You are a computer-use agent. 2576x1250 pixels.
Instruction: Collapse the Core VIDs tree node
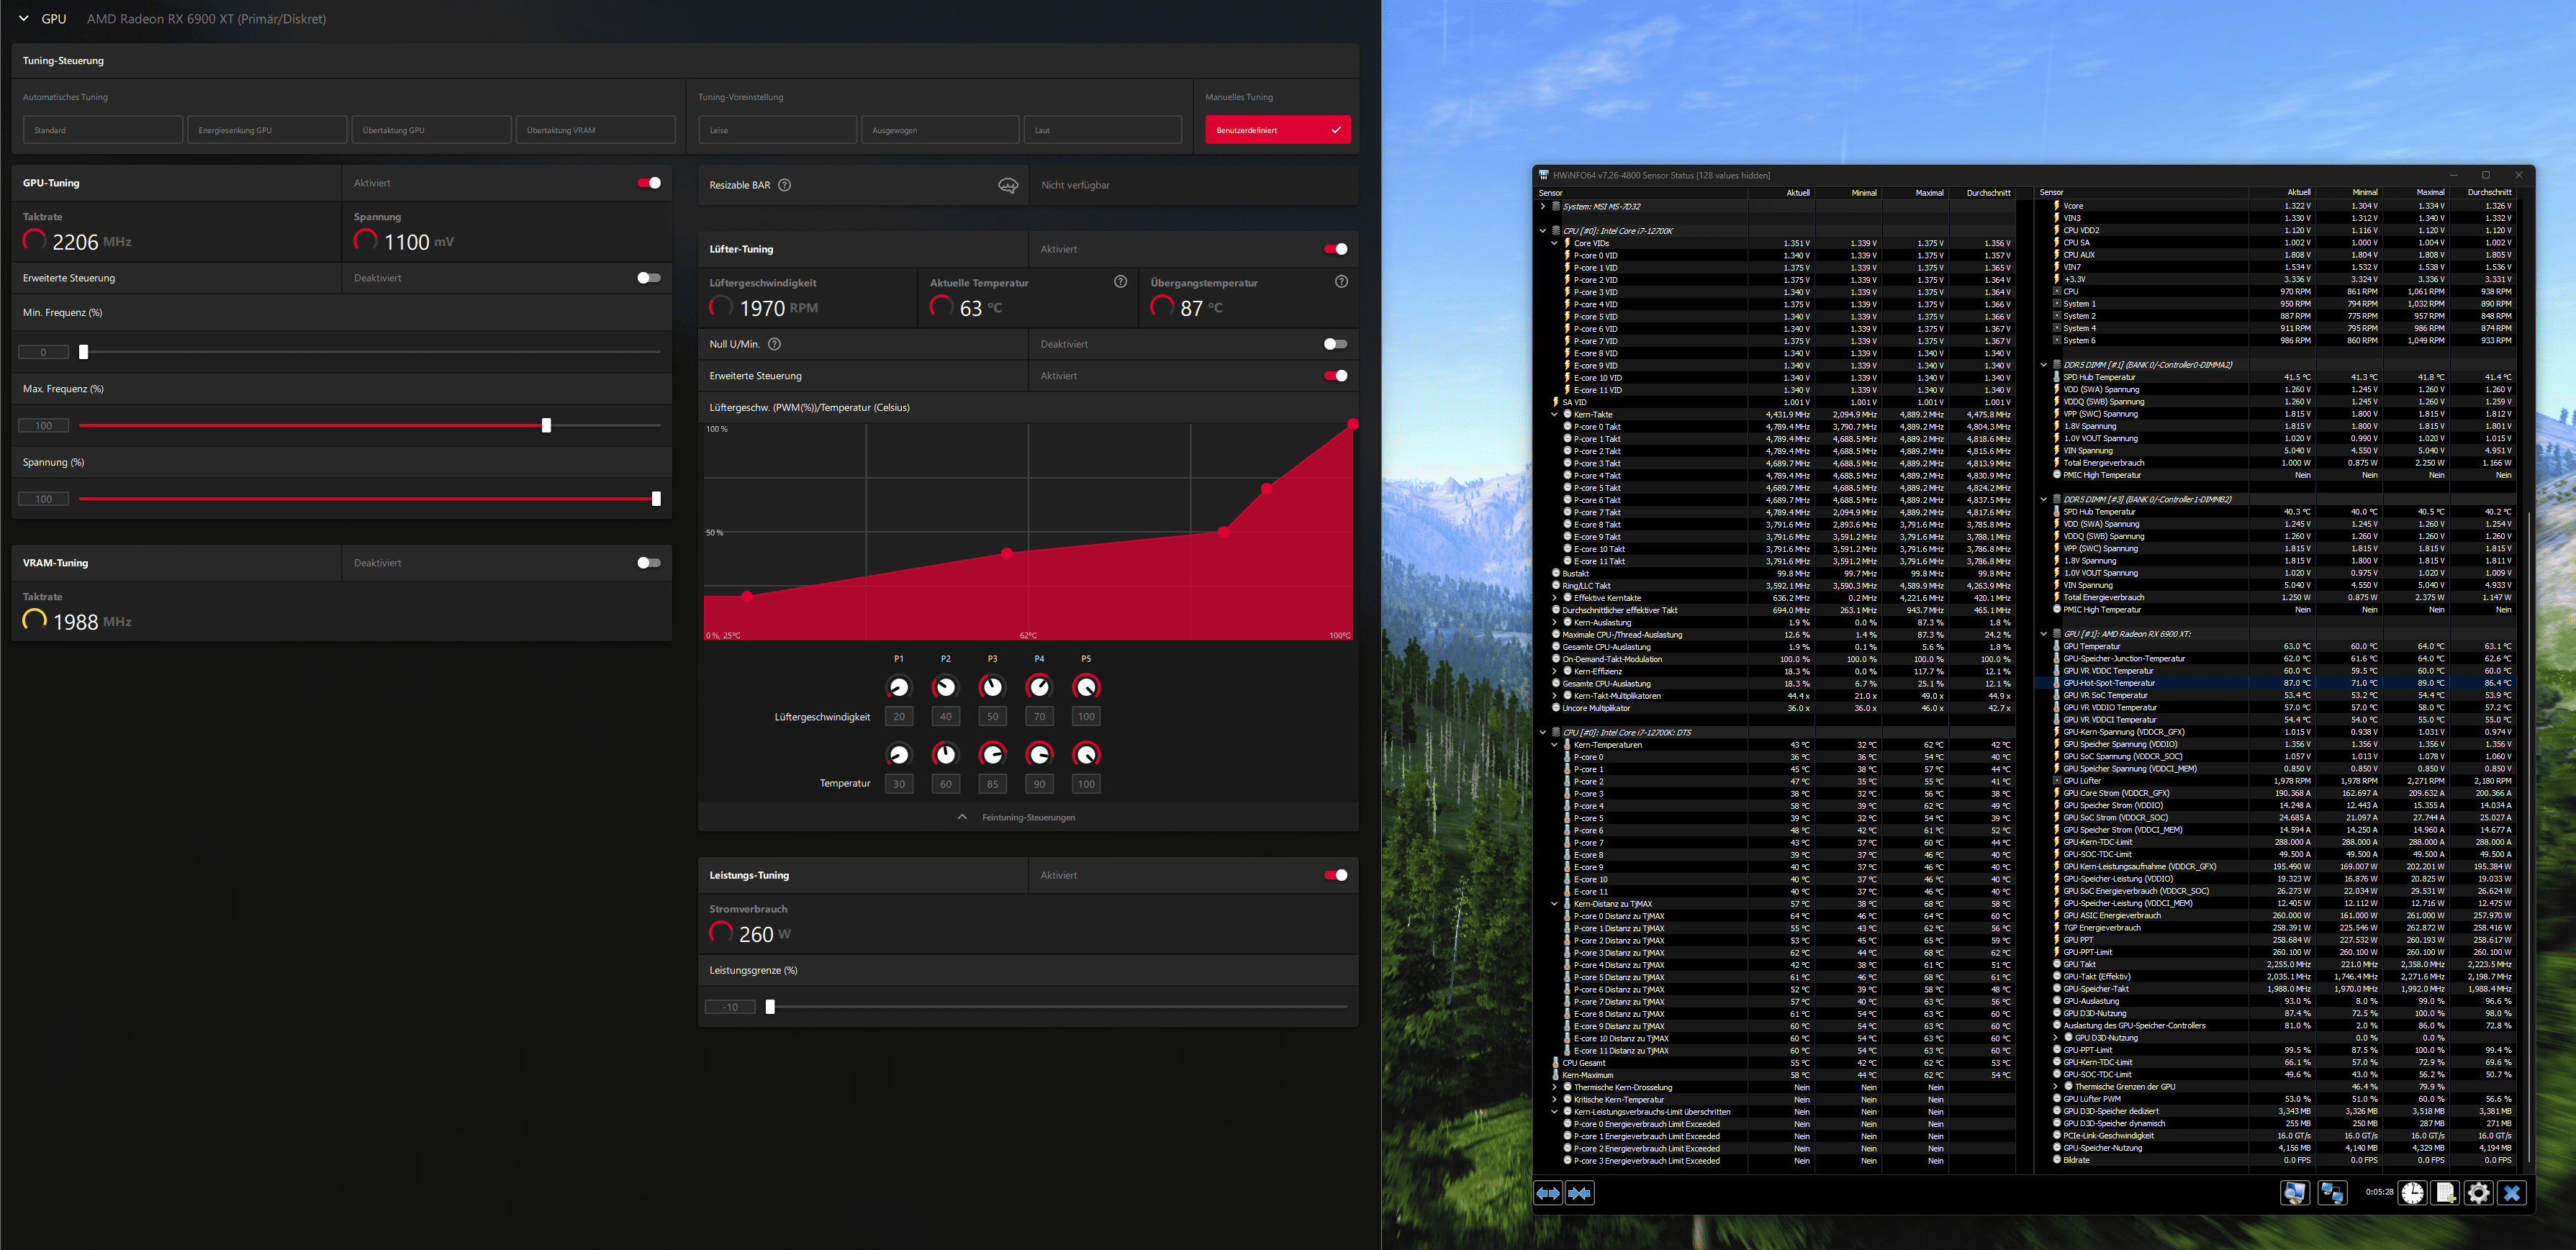coord(1554,243)
